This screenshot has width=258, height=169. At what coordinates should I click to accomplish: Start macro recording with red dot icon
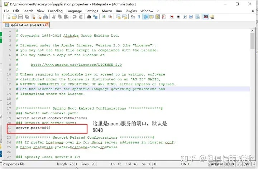172,17
